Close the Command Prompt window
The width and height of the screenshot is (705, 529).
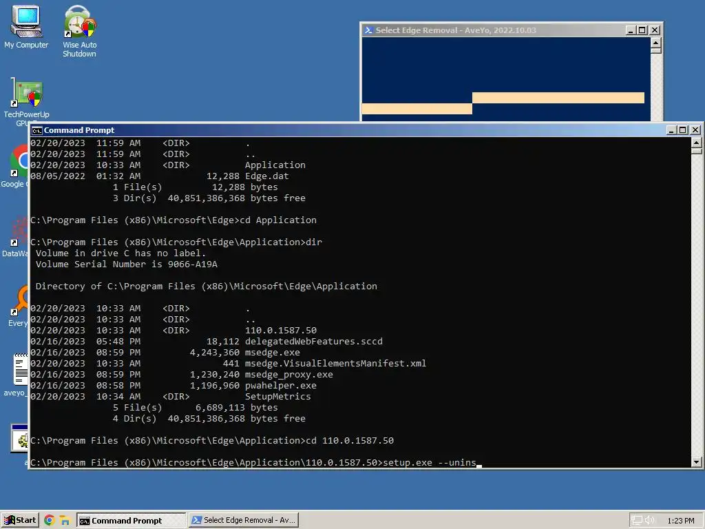tap(695, 130)
